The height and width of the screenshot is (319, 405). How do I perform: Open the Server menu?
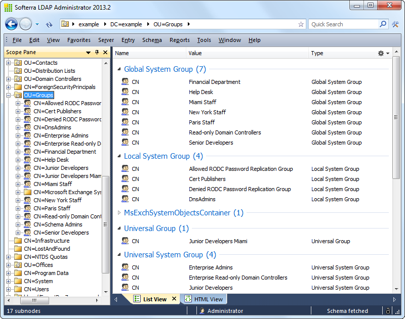pyautogui.click(x=106, y=40)
